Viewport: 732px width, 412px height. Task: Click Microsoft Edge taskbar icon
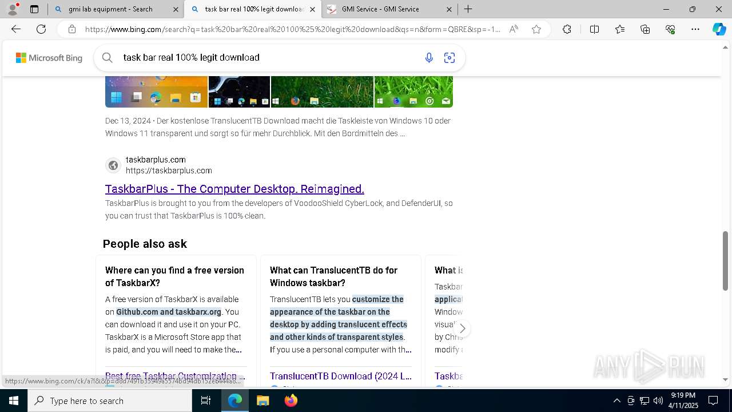point(235,401)
